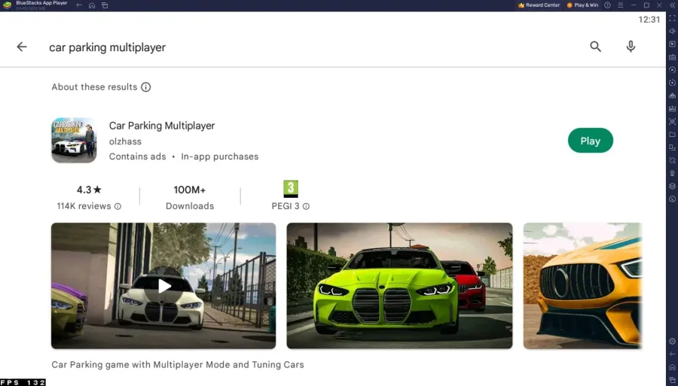Image resolution: width=678 pixels, height=386 pixels.
Task: Open the eco mode layers icon in sidebar
Action: click(x=672, y=186)
